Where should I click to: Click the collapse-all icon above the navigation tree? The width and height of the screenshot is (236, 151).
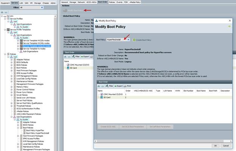[x=6, y=12]
